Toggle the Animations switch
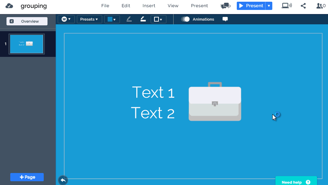The width and height of the screenshot is (328, 185). click(x=185, y=19)
